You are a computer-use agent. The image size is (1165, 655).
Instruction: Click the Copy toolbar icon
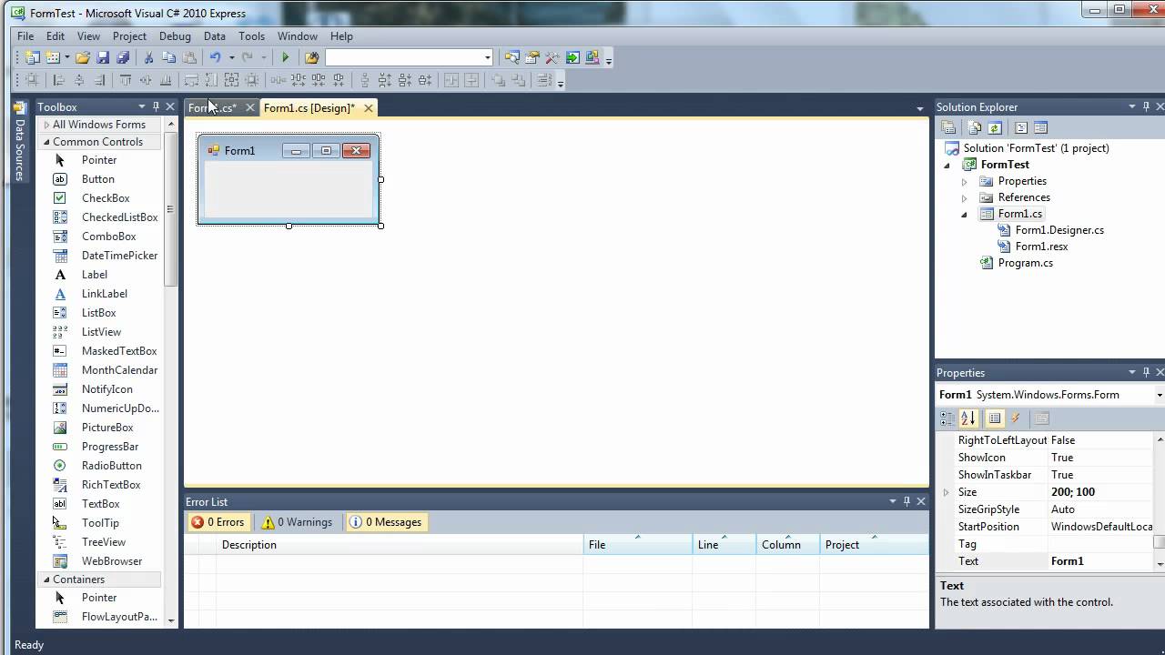tap(168, 57)
